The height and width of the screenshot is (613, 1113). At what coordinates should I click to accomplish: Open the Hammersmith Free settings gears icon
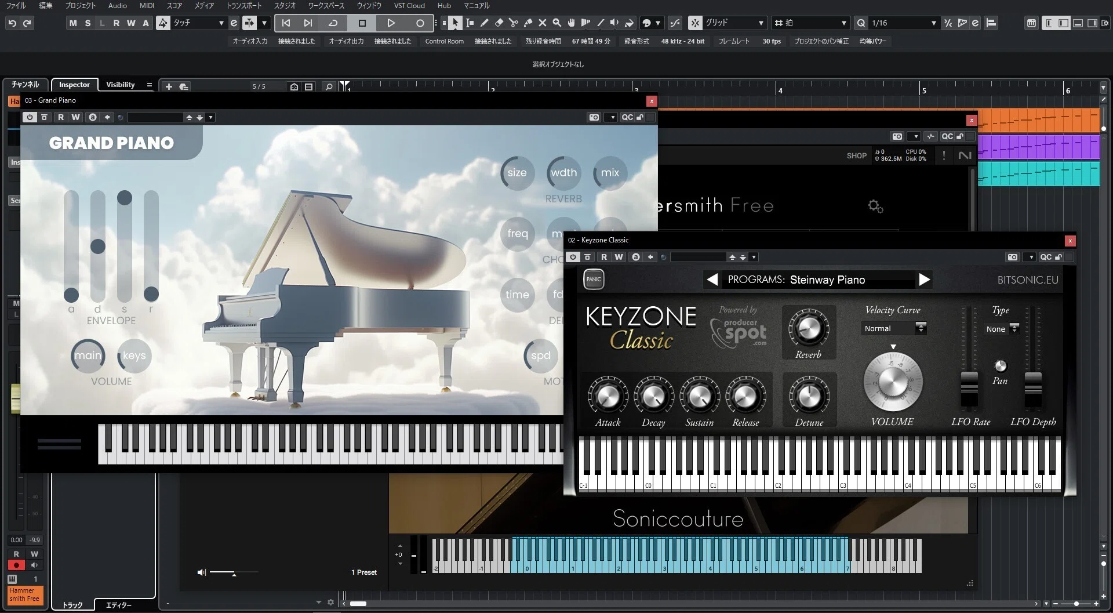coord(875,206)
